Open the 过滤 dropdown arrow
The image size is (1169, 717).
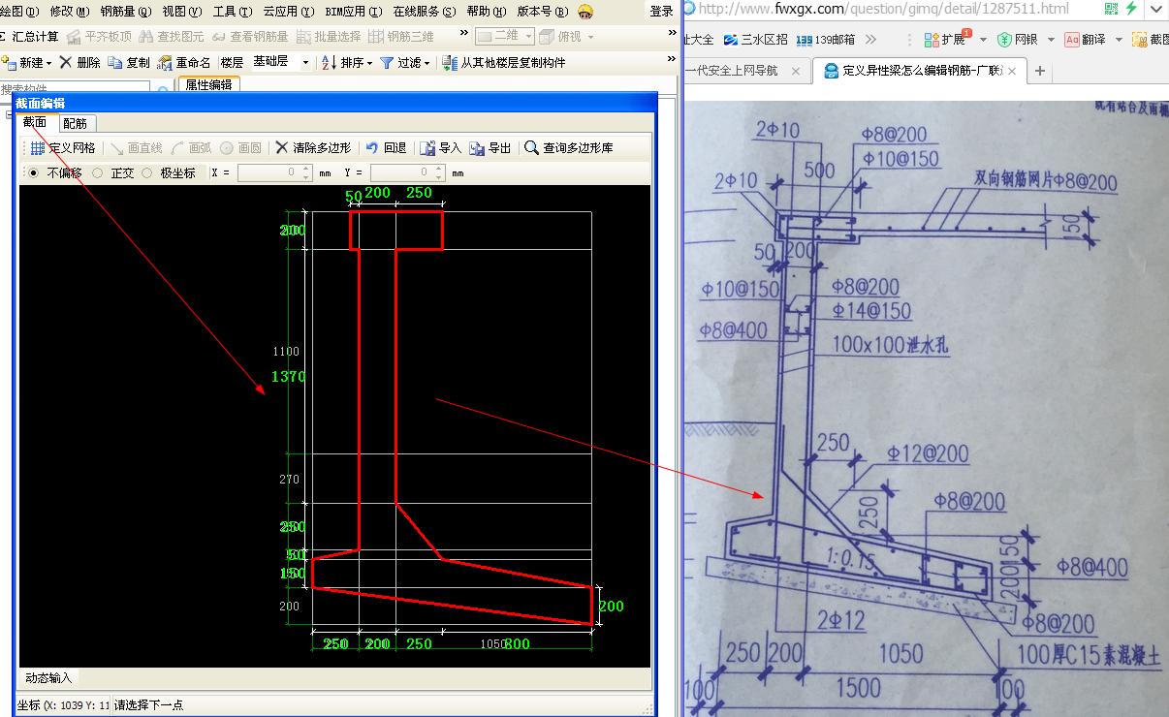coord(427,63)
